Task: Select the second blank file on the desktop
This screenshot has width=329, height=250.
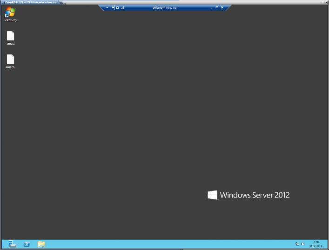Action: point(11,61)
